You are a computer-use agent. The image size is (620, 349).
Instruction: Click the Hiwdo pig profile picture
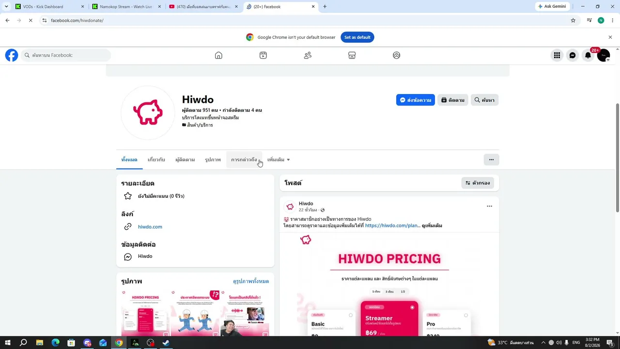148,112
